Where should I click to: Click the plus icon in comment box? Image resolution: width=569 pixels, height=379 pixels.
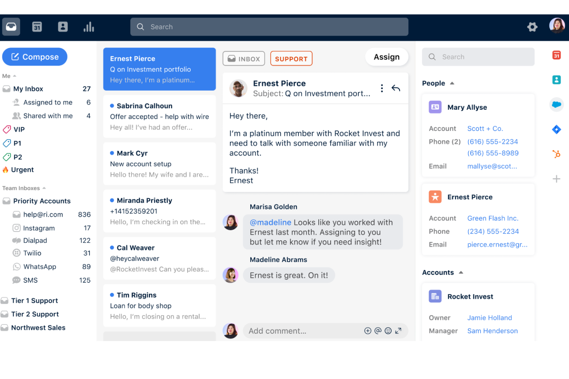point(368,331)
